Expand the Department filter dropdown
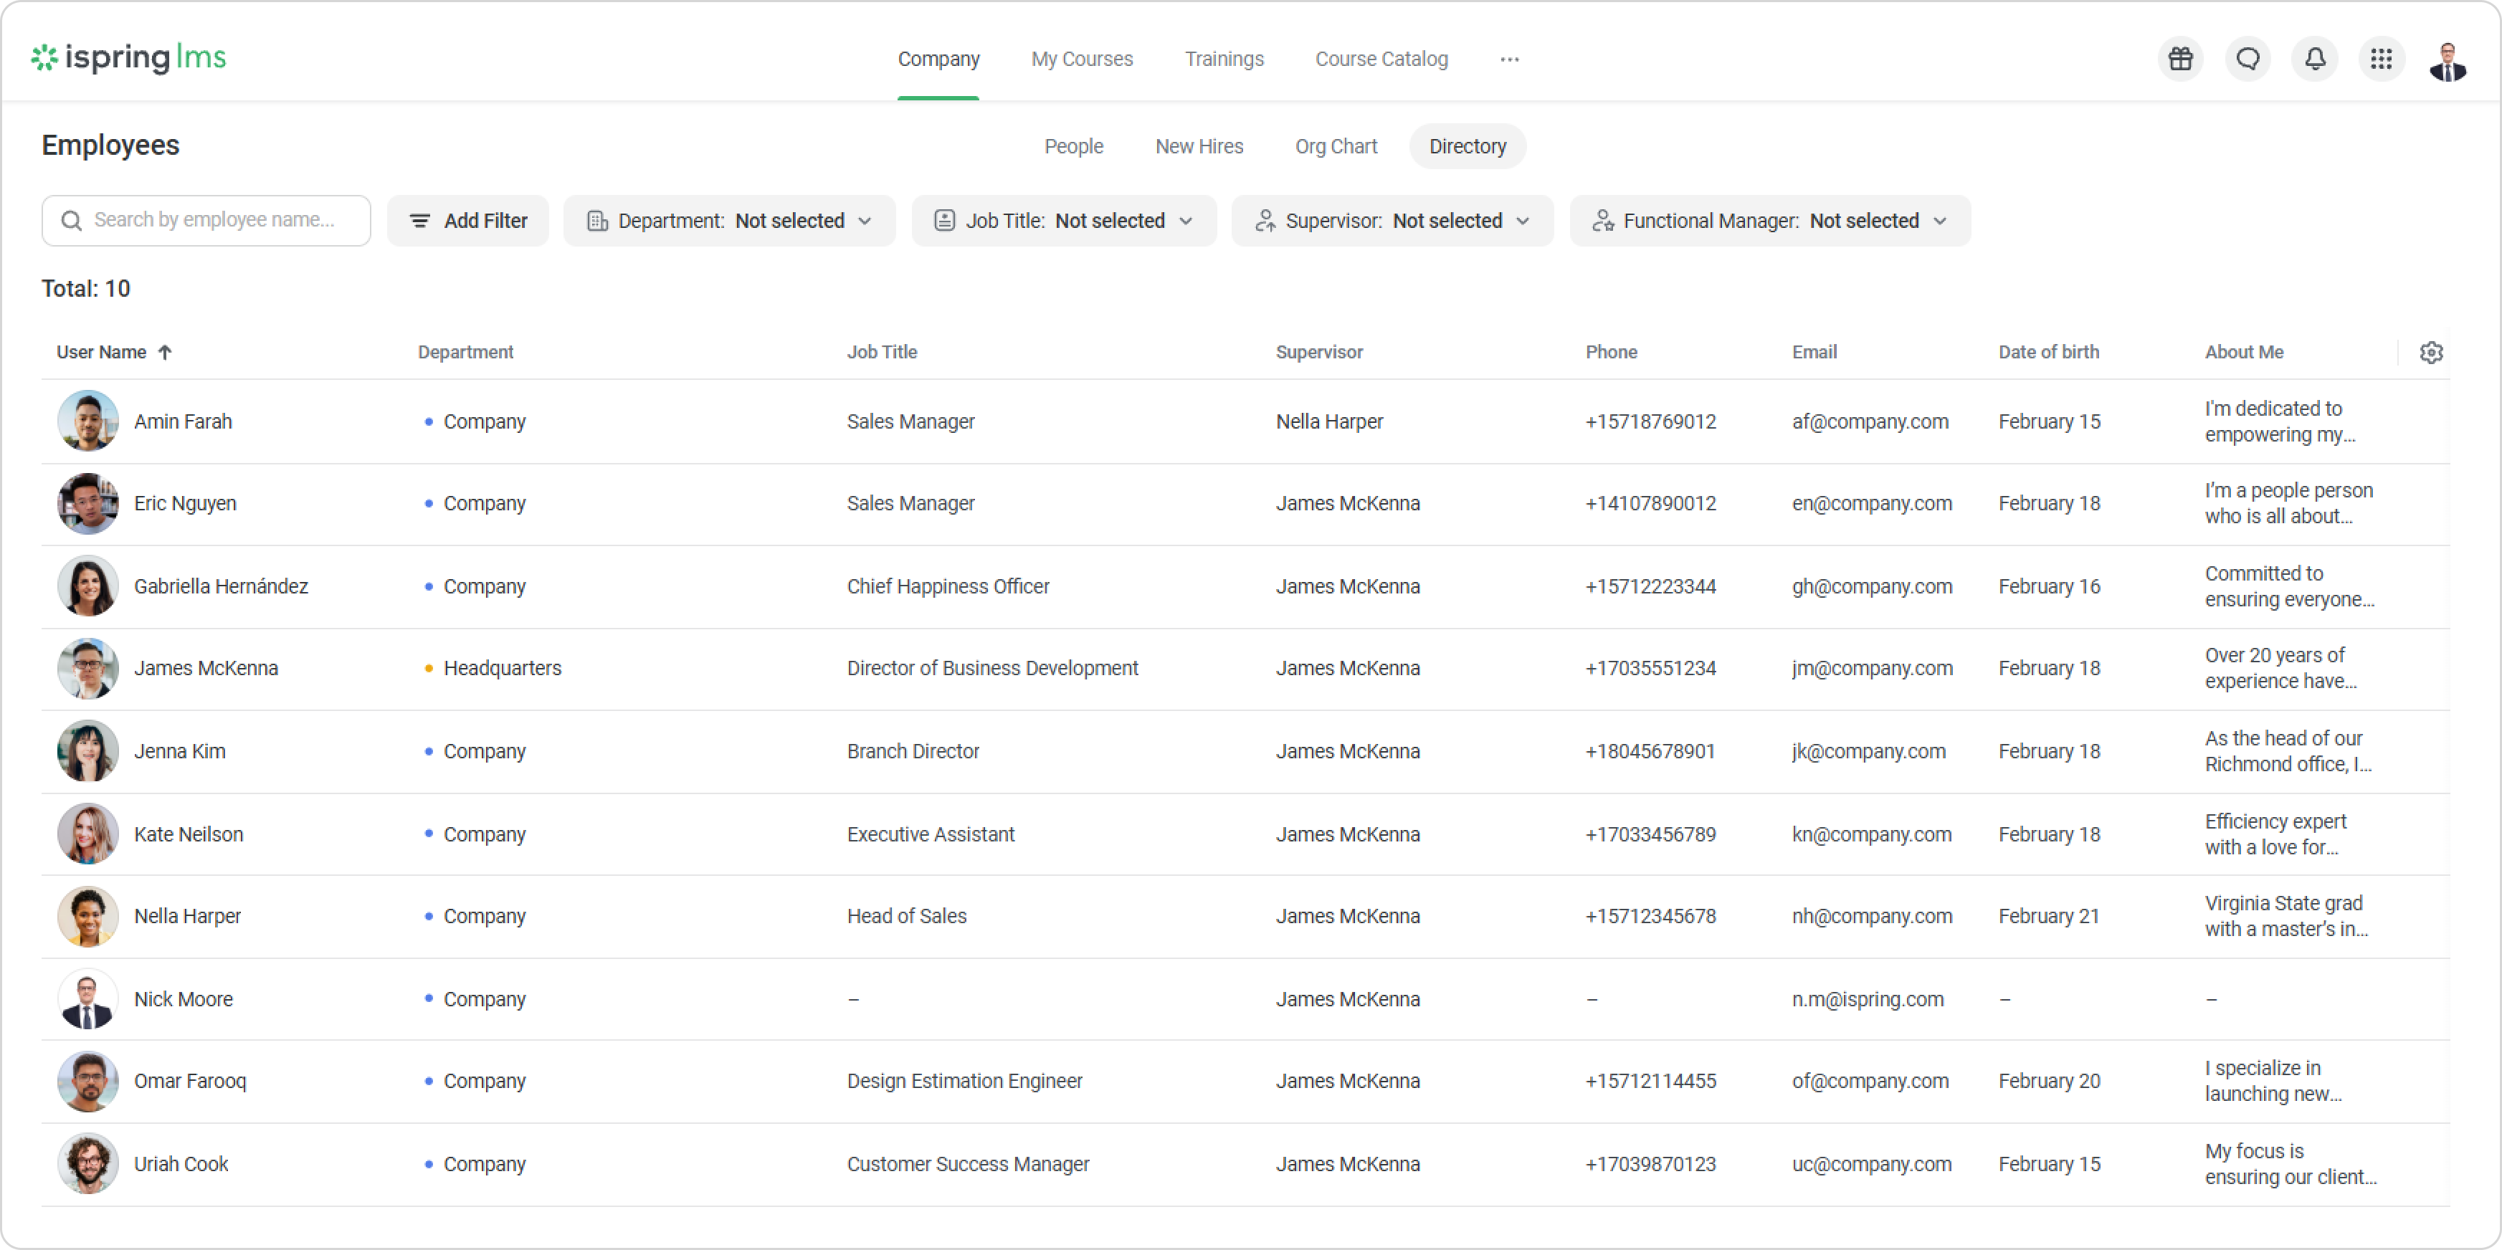Image resolution: width=2502 pixels, height=1250 pixels. 729,221
